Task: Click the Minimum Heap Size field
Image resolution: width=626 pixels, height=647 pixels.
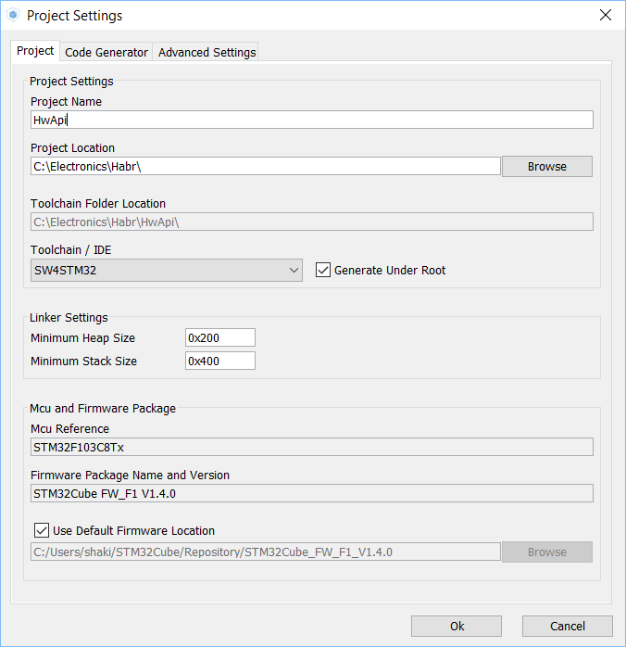Action: (x=220, y=338)
